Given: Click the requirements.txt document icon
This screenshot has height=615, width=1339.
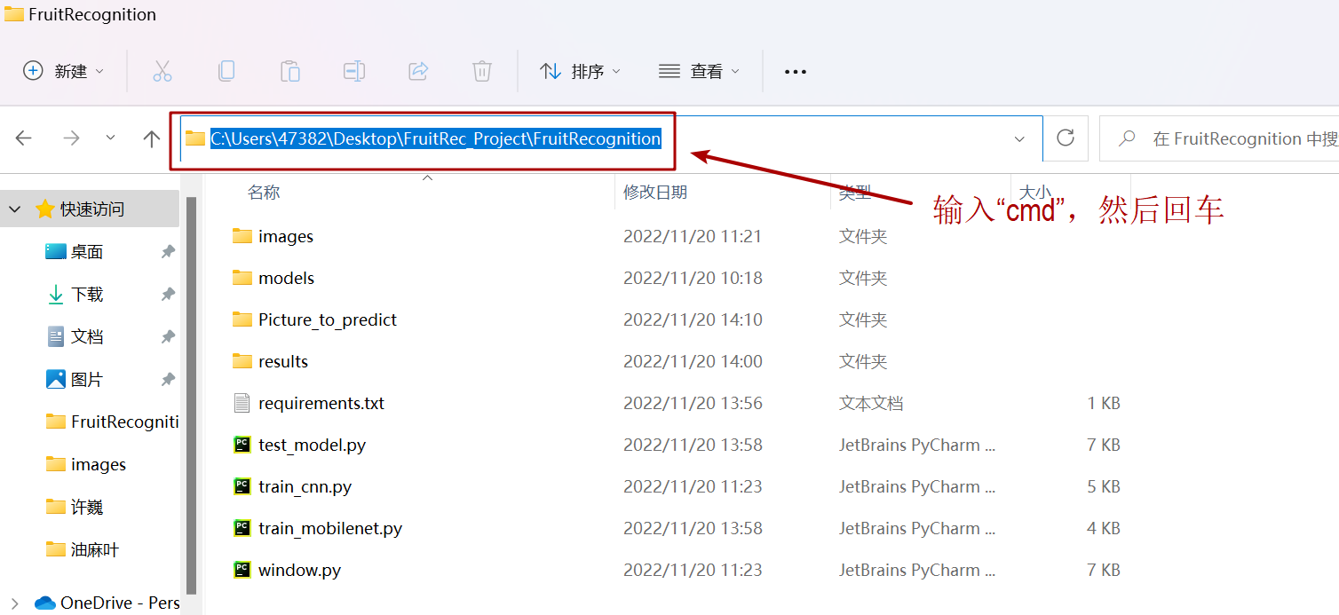Looking at the screenshot, I should (242, 403).
